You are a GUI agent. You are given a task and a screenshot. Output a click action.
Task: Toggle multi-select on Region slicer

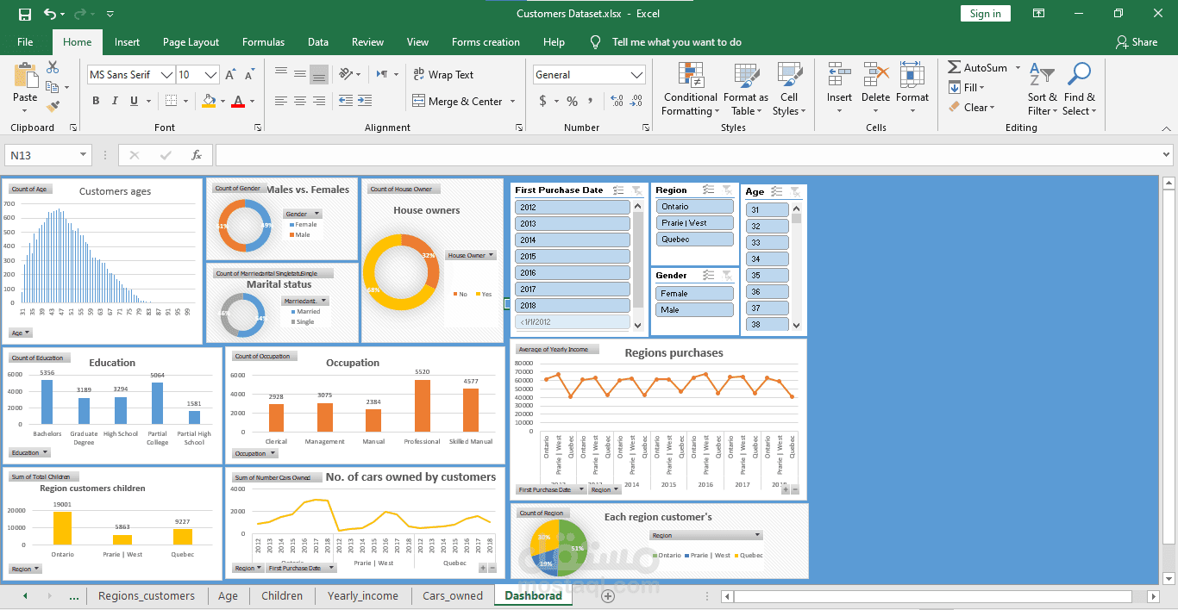[x=708, y=190]
